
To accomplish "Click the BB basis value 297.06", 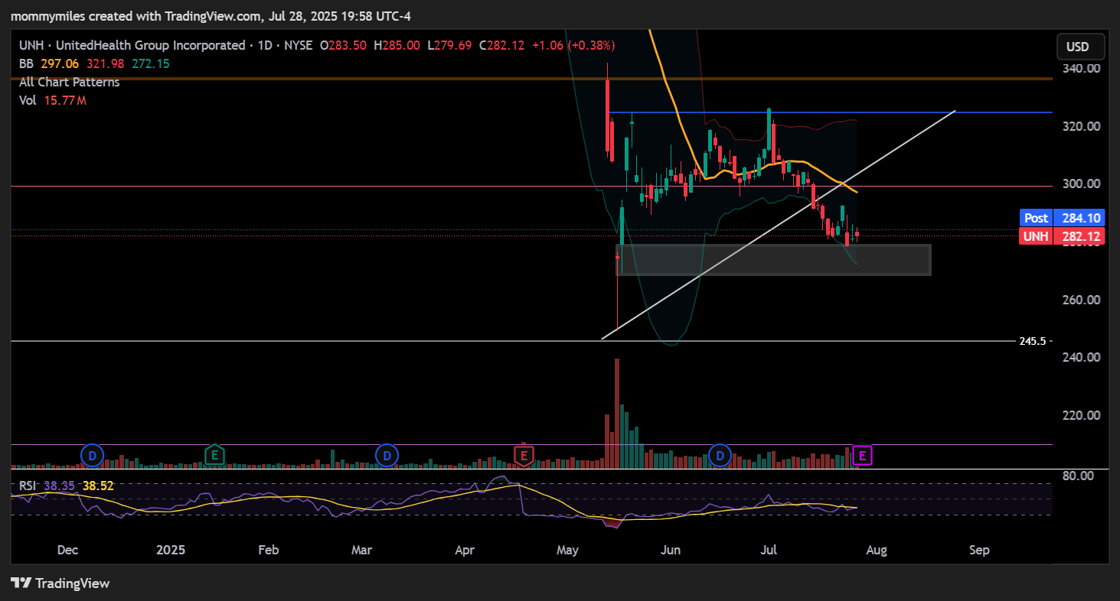I will click(x=58, y=63).
